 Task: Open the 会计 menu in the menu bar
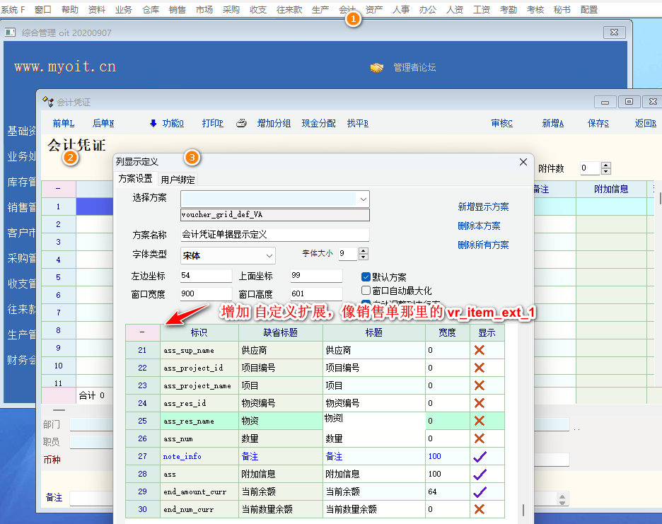[347, 10]
